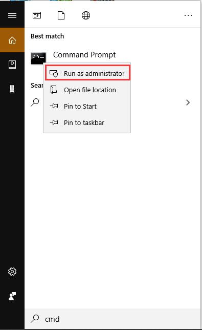Select Pin to taskbar

(87, 122)
